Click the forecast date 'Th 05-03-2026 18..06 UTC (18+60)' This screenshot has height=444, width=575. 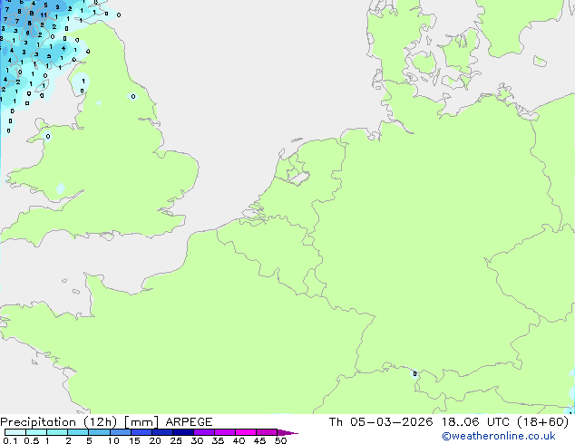[x=449, y=422]
